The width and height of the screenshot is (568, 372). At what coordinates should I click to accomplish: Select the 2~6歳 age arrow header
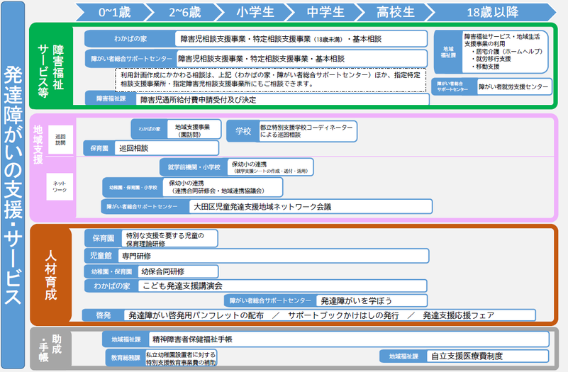tap(185, 12)
